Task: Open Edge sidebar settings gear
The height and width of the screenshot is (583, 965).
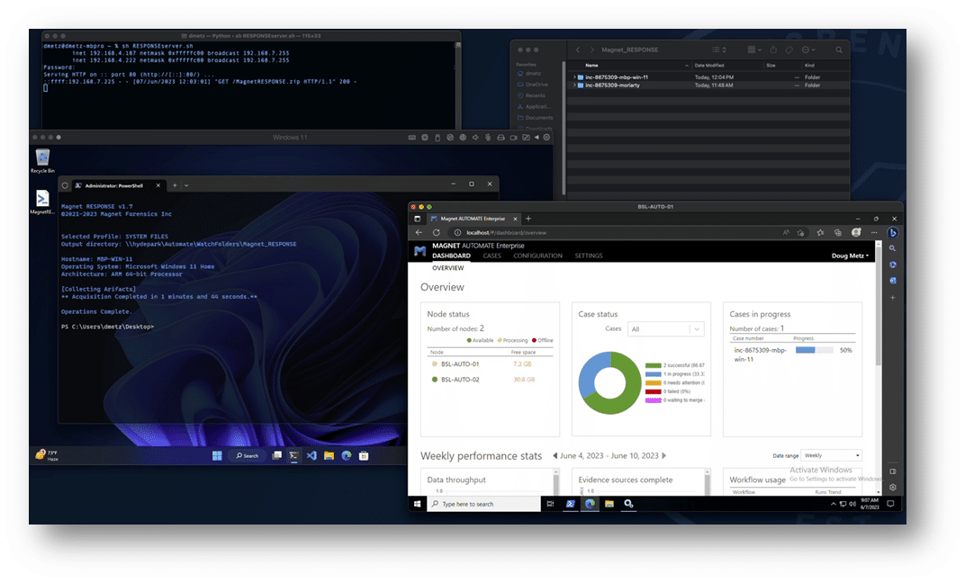Action: 892,487
